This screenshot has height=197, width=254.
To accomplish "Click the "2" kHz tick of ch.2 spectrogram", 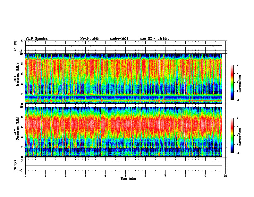I will (x=22, y=147).
